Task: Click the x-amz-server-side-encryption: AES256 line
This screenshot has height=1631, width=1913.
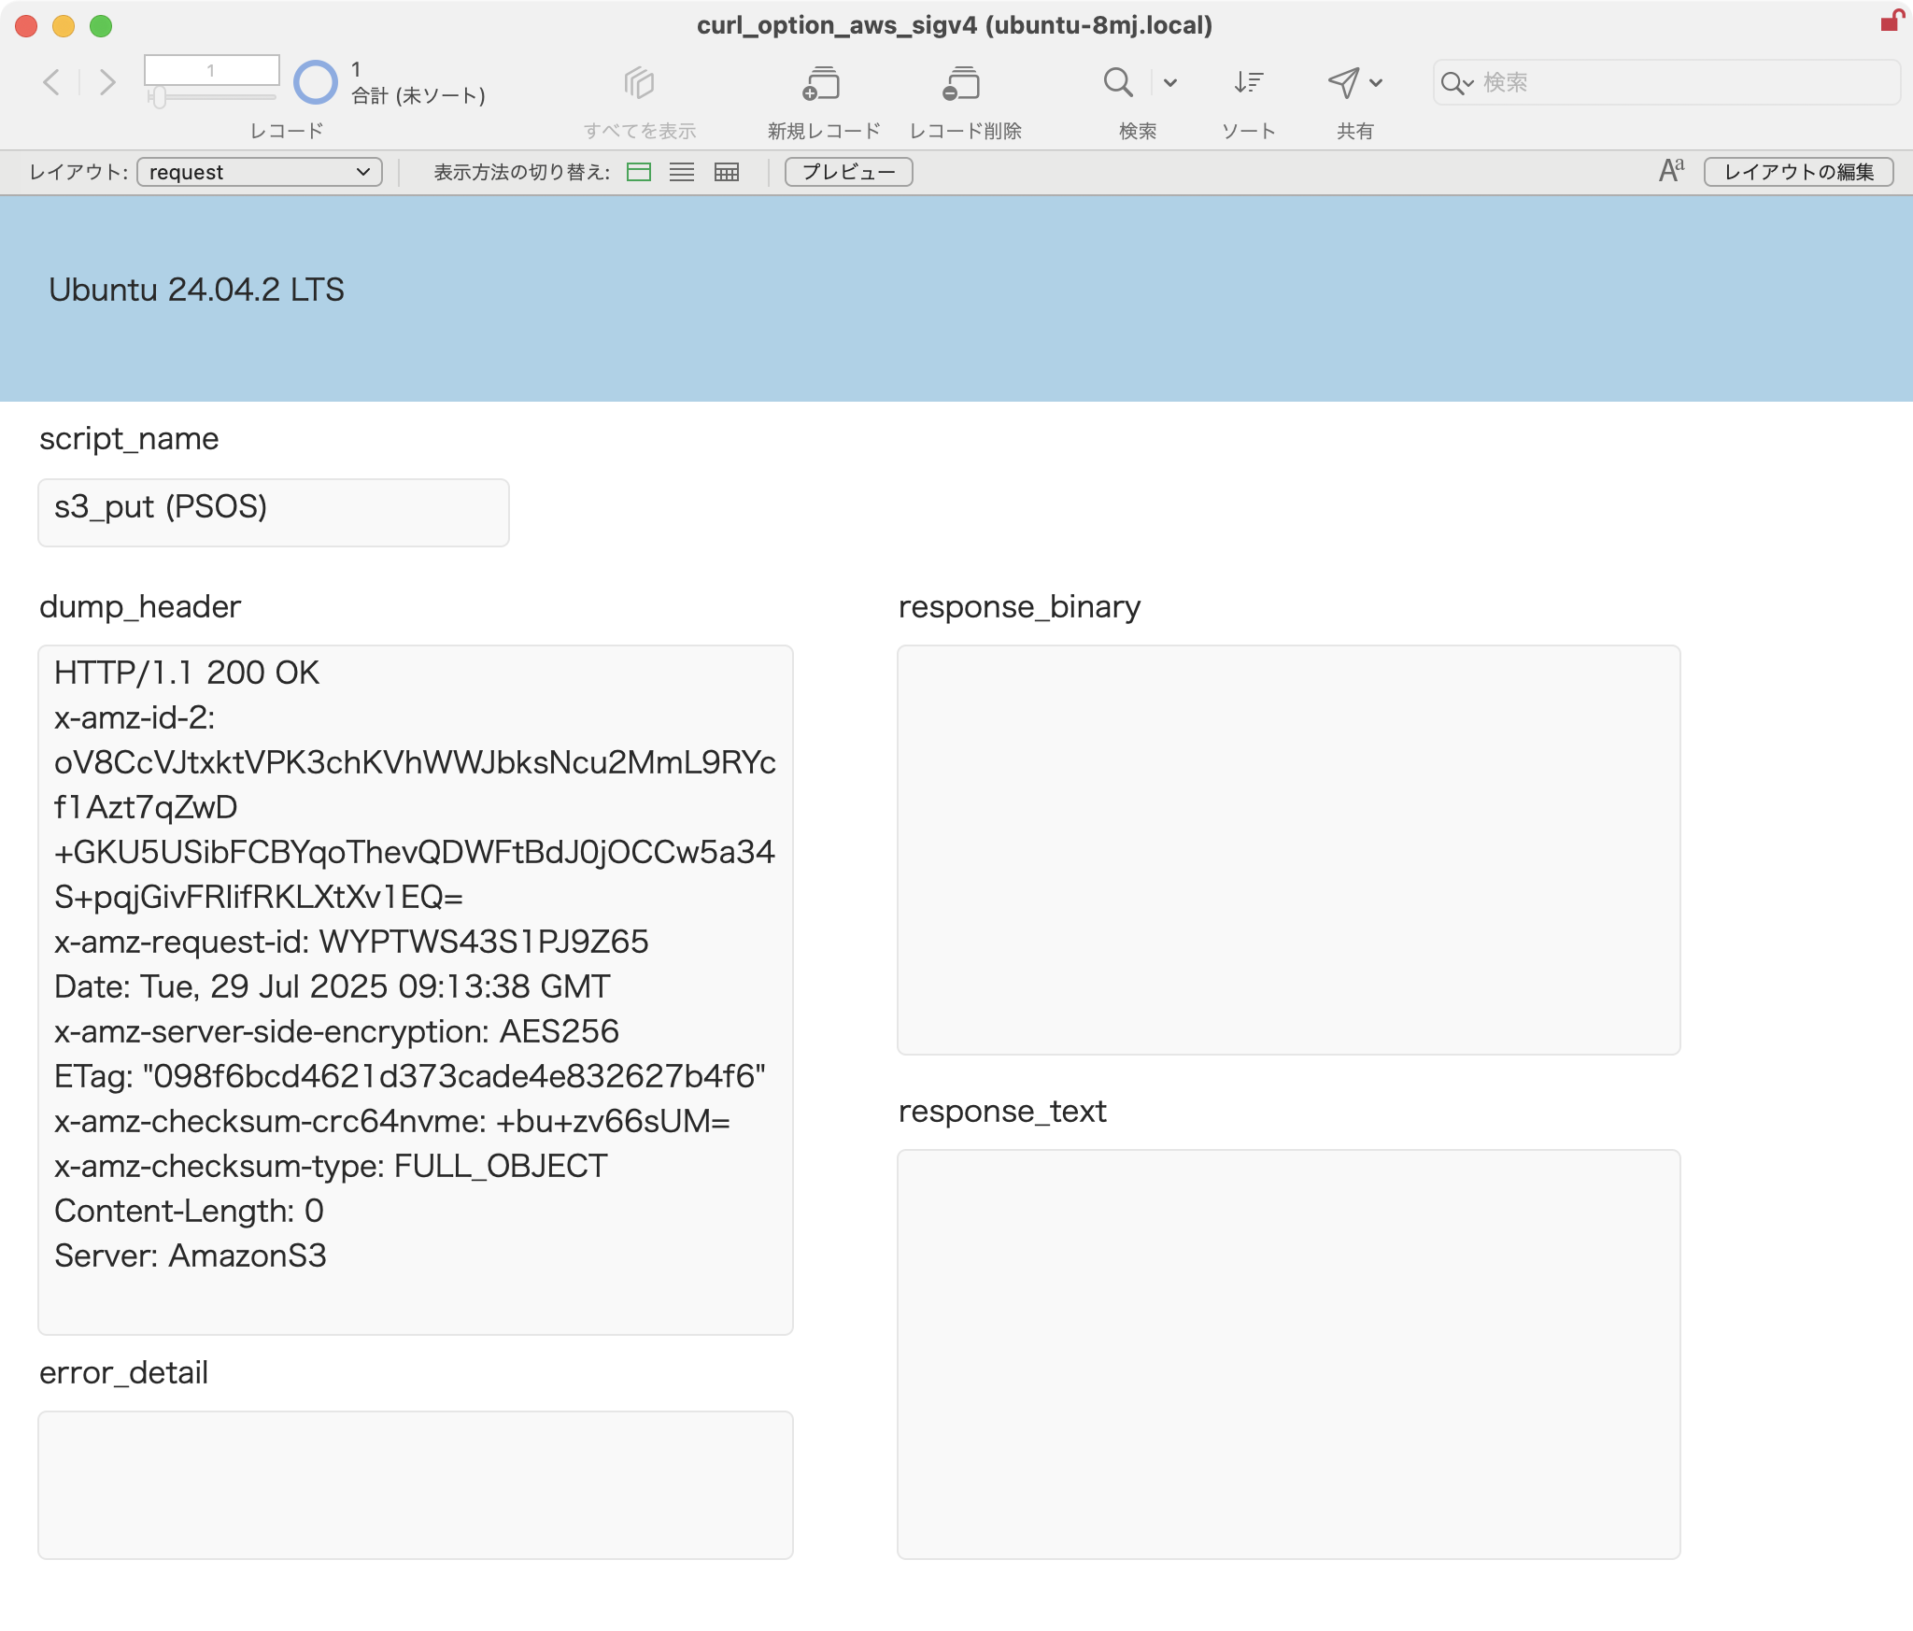Action: point(336,1031)
